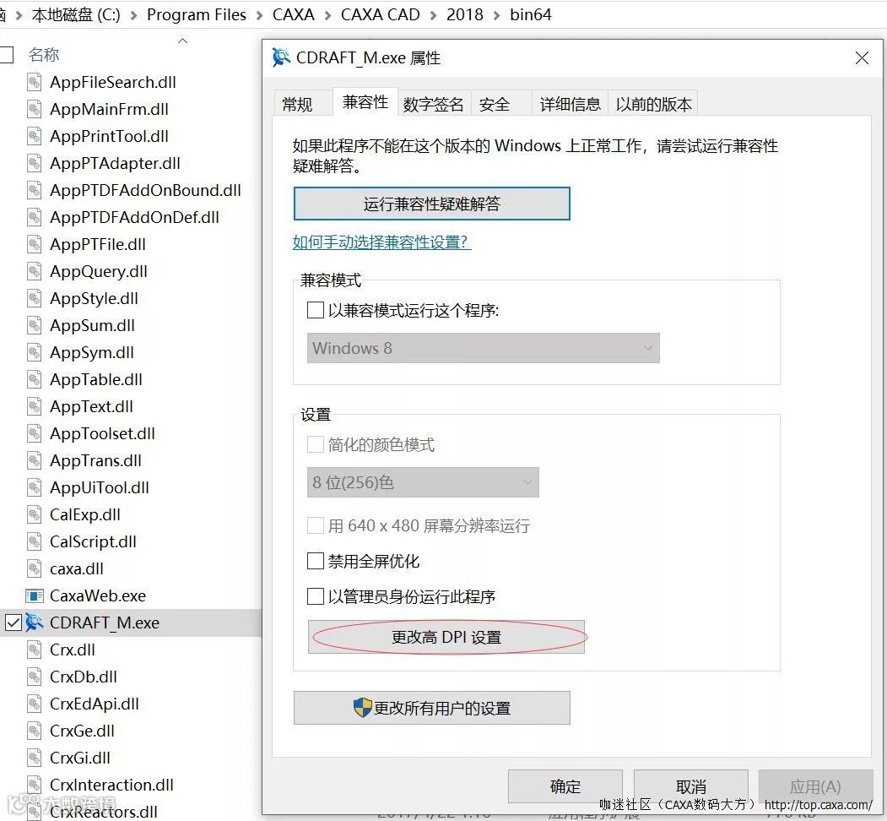Toggle the select-all checkbox beside 名称
Image resolution: width=887 pixels, height=821 pixels.
(x=6, y=55)
